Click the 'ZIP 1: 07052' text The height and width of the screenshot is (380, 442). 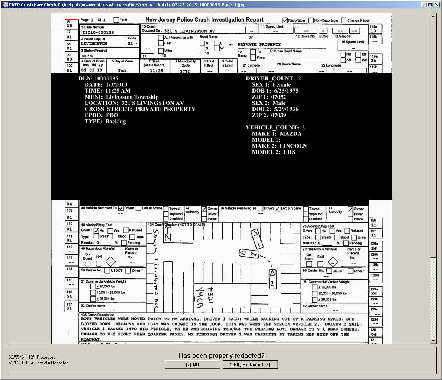click(269, 97)
